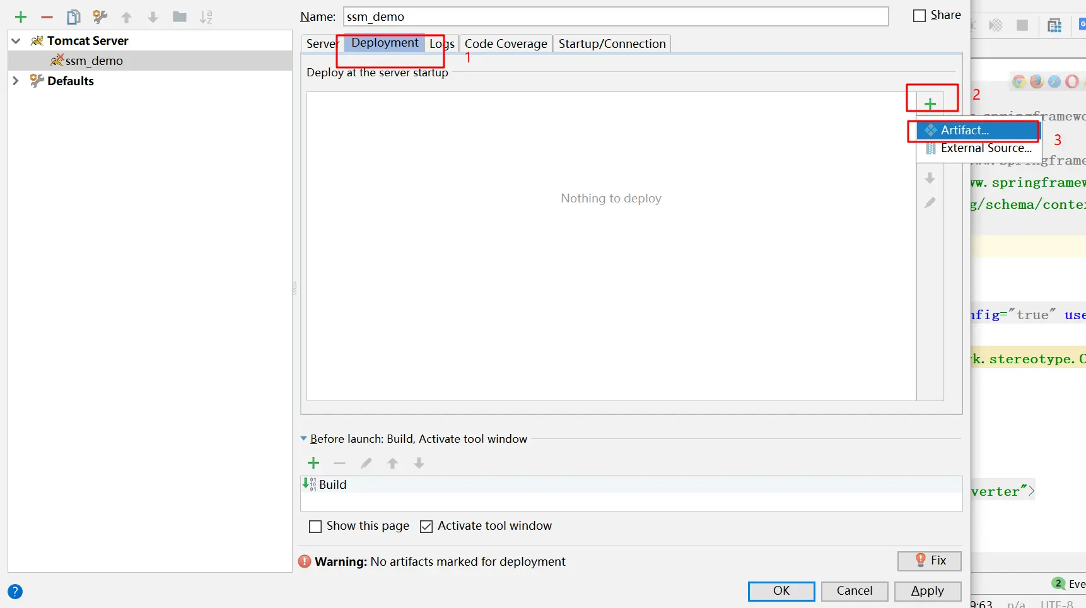Image resolution: width=1086 pixels, height=608 pixels.
Task: Select the Deployment tab
Action: [385, 43]
